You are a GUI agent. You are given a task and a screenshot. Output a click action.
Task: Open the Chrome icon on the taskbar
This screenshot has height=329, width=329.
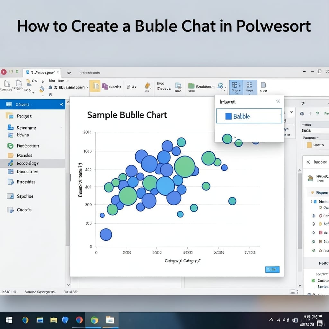pos(94,320)
